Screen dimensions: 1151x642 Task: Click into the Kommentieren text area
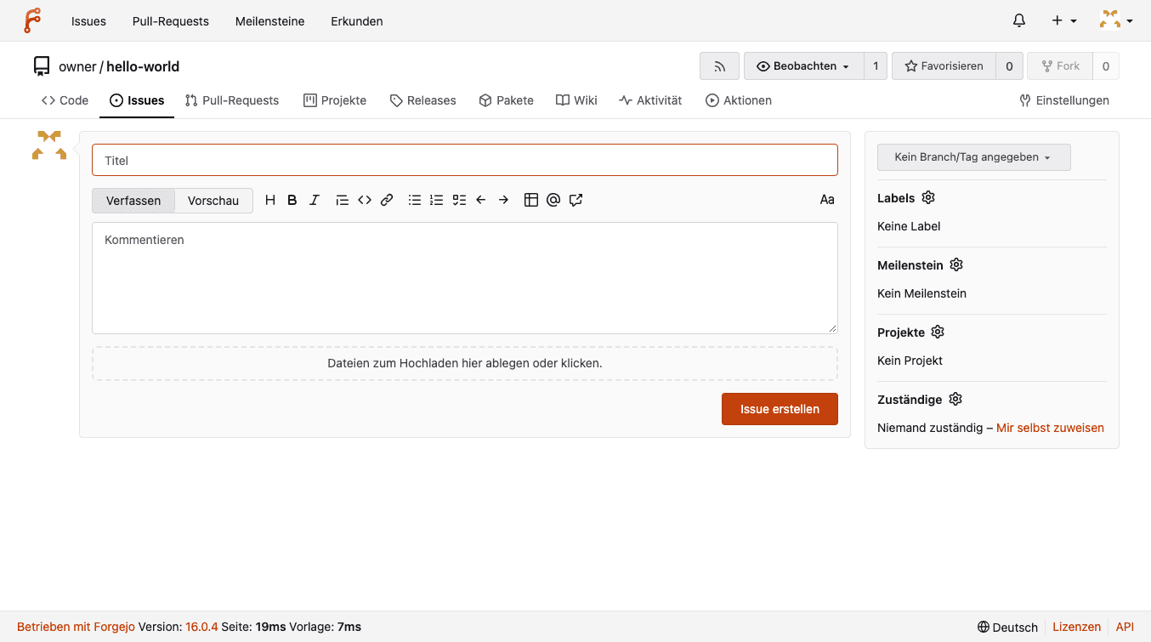click(465, 278)
